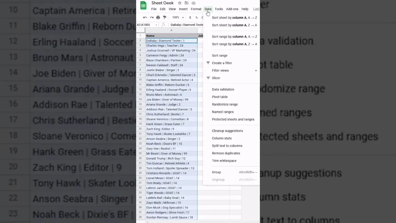Open the Add-ons menu

(x=232, y=9)
